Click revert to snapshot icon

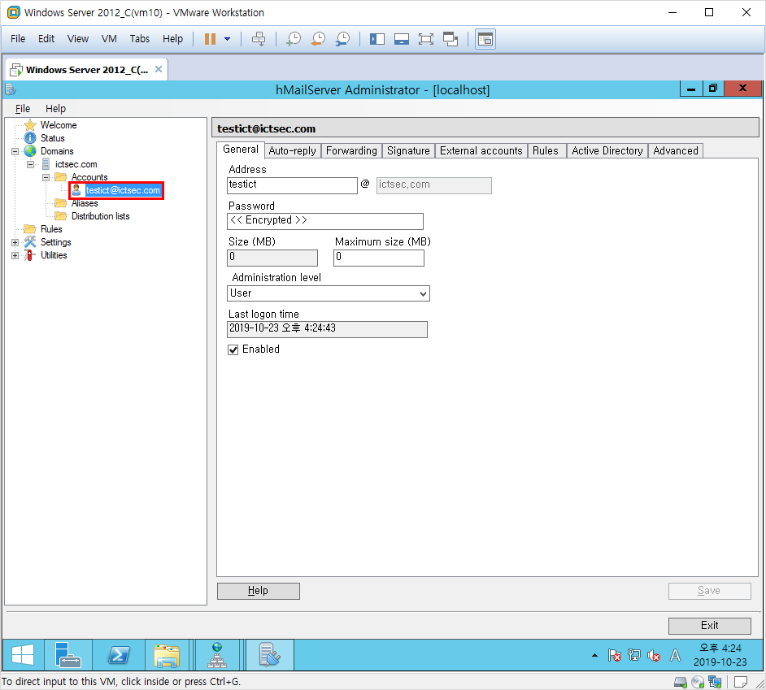318,39
